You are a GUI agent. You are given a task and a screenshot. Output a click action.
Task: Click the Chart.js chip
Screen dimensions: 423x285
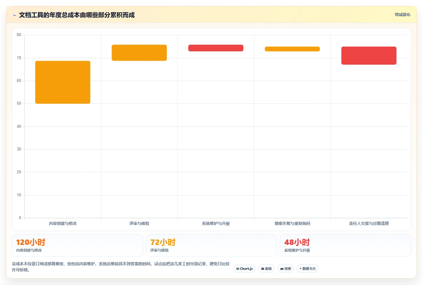[x=244, y=269]
